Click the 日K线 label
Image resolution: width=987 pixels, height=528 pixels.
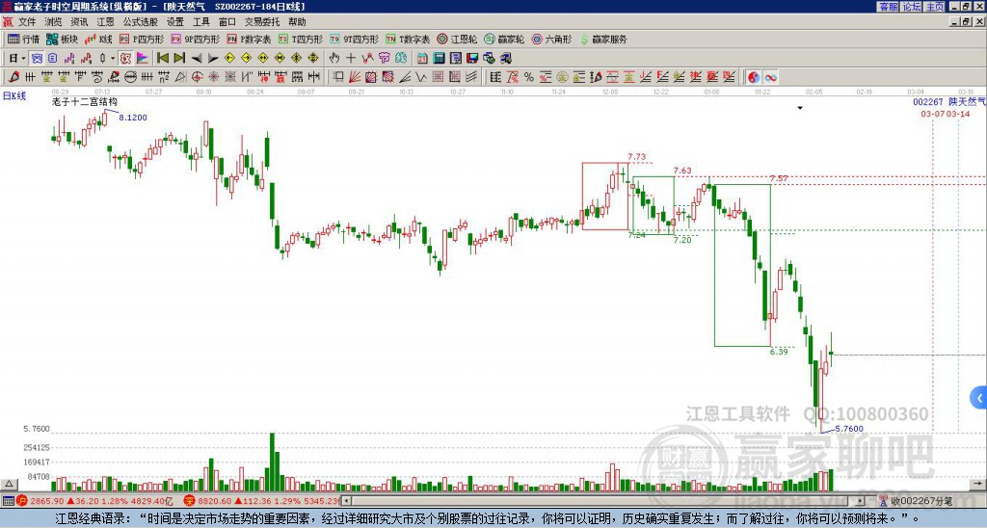click(x=14, y=96)
